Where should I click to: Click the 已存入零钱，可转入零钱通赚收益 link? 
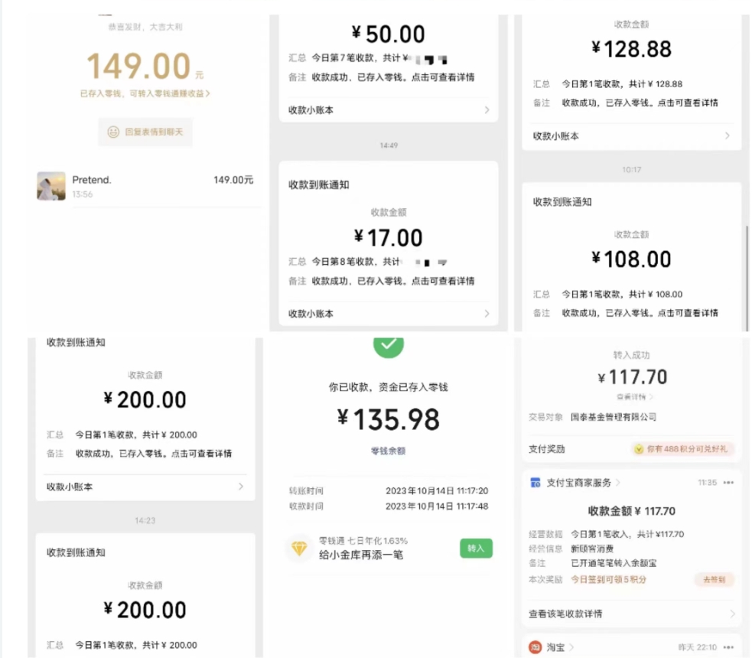(145, 93)
